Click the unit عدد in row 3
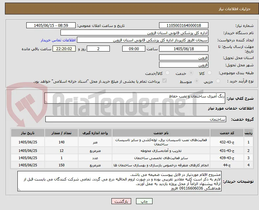Viewport: 259px width, 210px height. [95, 158]
